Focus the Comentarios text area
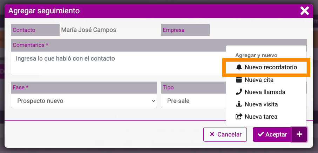The width and height of the screenshot is (318, 153). 119,63
